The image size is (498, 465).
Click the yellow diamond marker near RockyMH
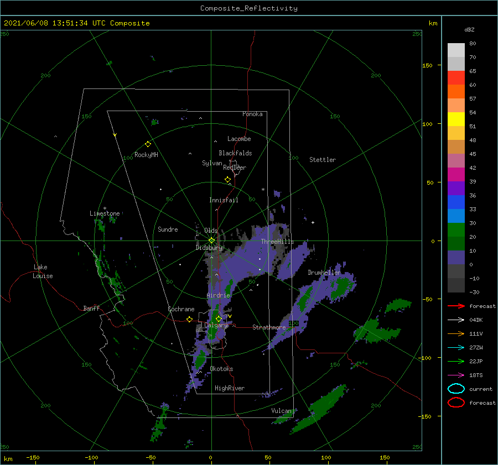(148, 144)
